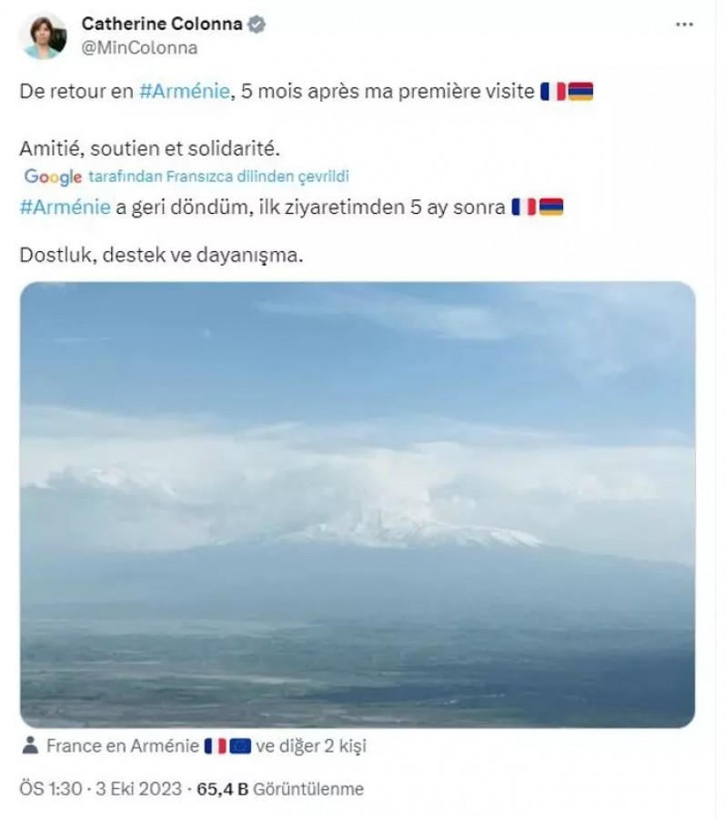Click the Google logo in translation notice
Screen dimensions: 726x819
(x=53, y=177)
